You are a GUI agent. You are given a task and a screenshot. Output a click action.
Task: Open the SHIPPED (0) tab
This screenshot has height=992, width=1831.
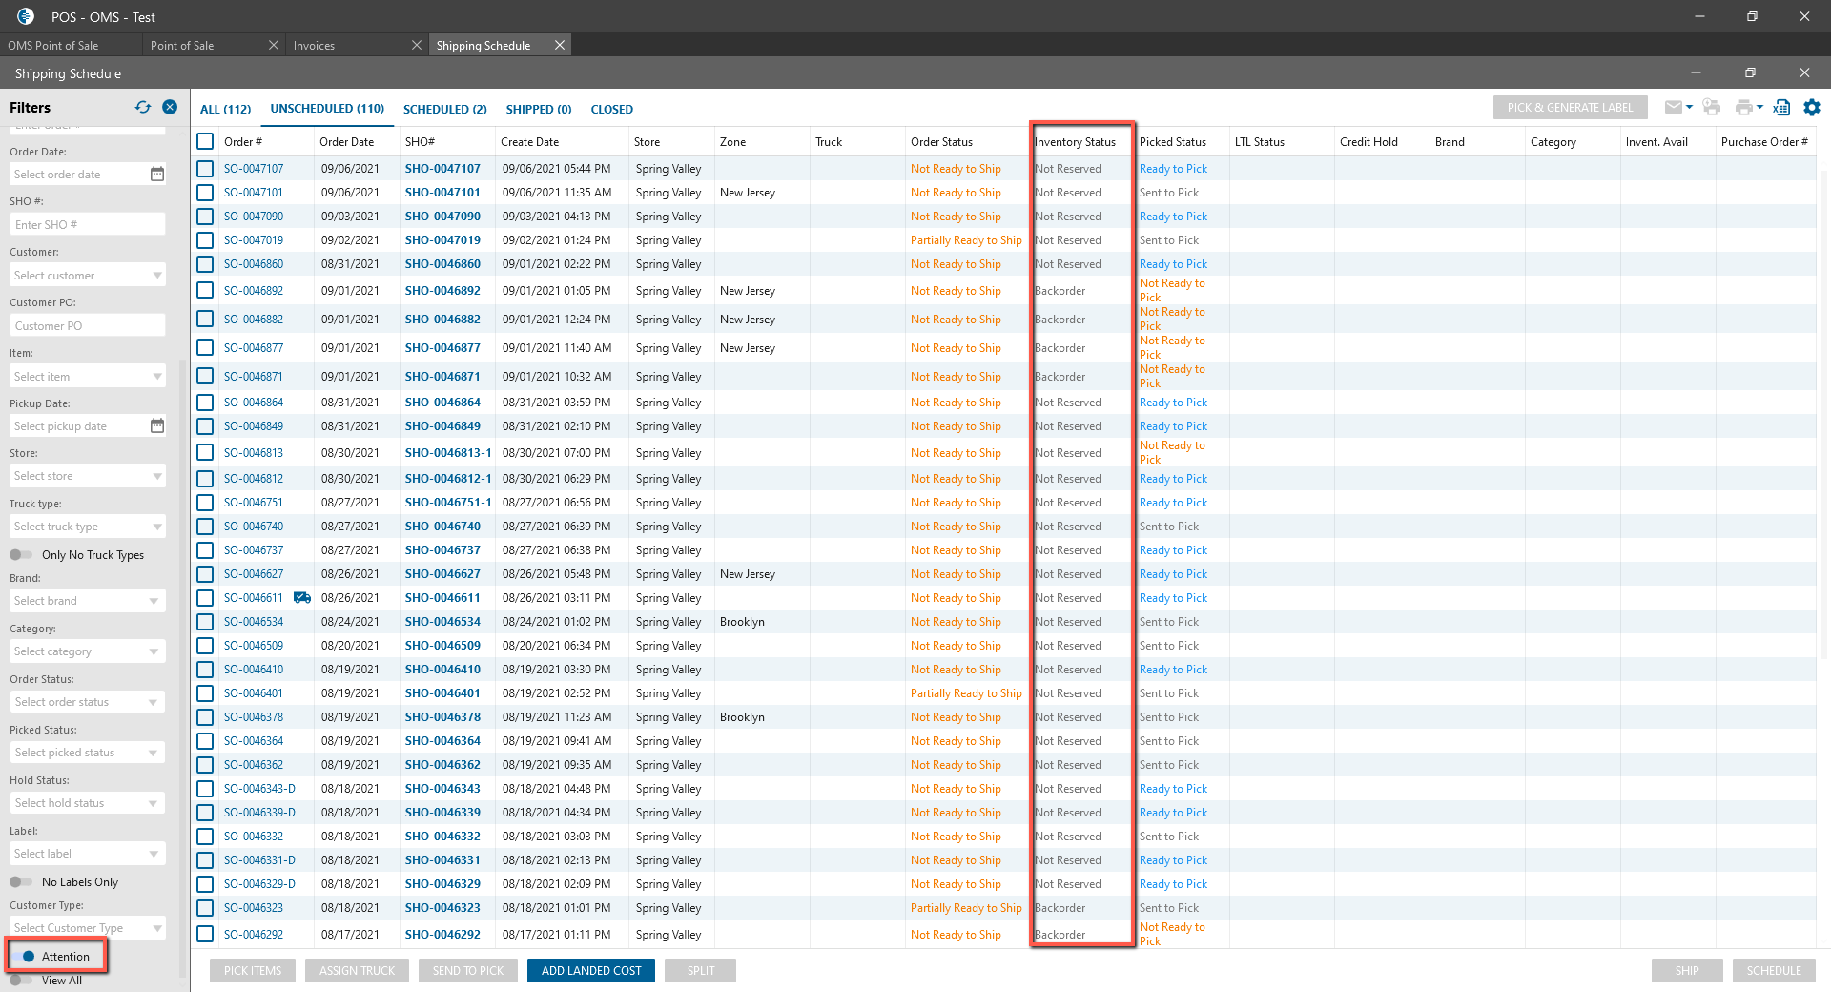point(539,110)
